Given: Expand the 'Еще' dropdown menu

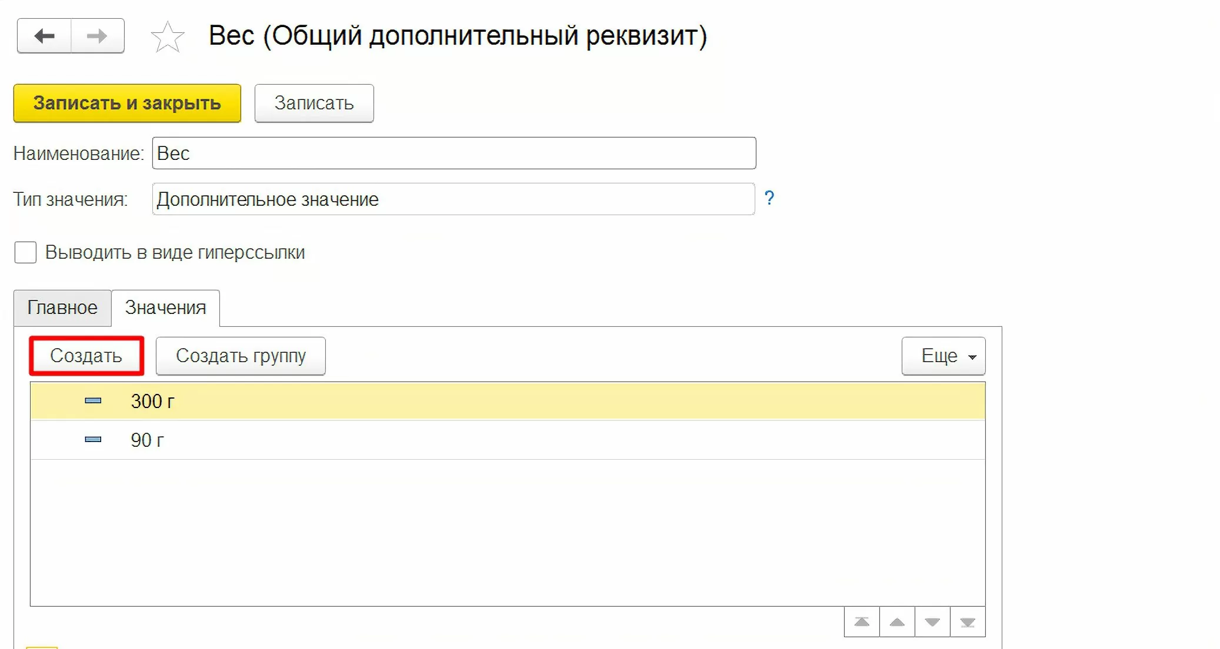Looking at the screenshot, I should point(944,356).
